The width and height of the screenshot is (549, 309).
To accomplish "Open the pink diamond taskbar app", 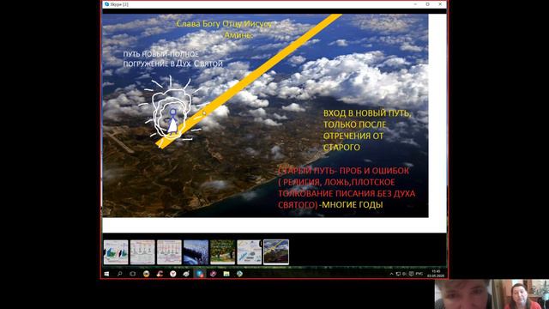I will point(213,274).
